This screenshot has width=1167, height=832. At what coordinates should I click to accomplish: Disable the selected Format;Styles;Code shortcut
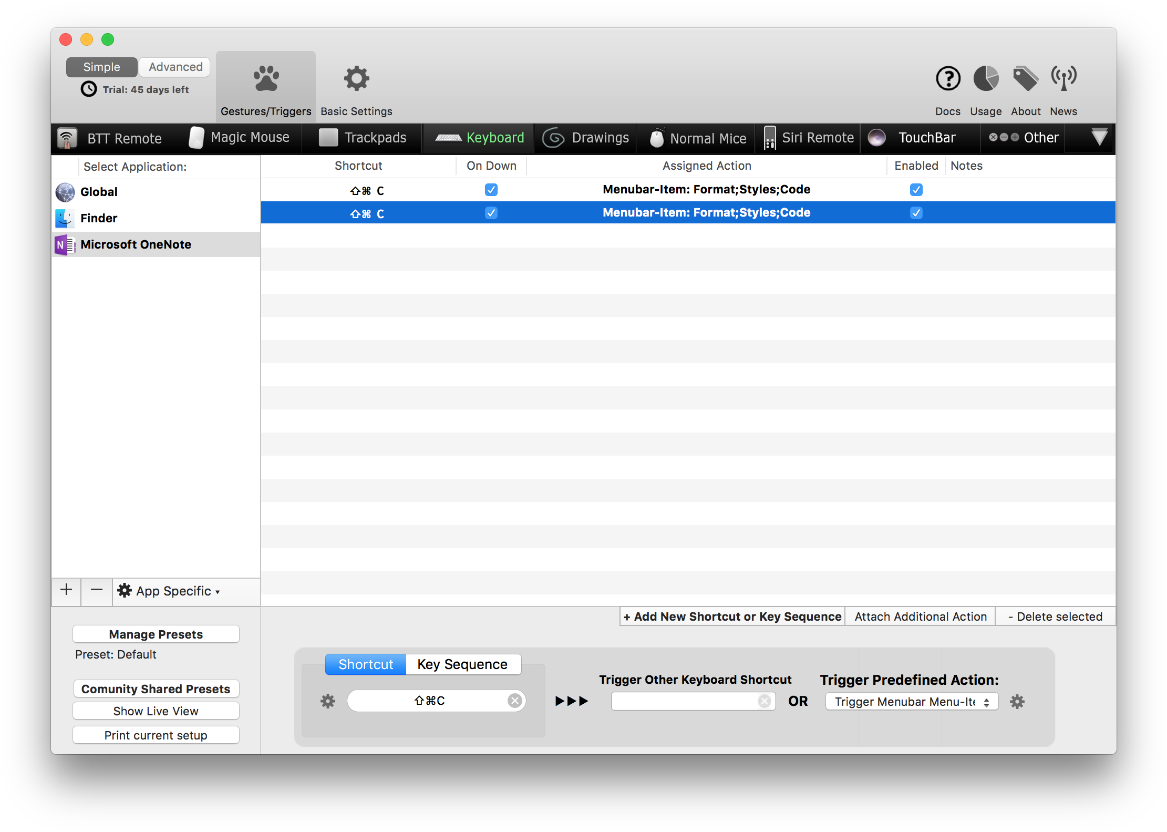point(916,213)
